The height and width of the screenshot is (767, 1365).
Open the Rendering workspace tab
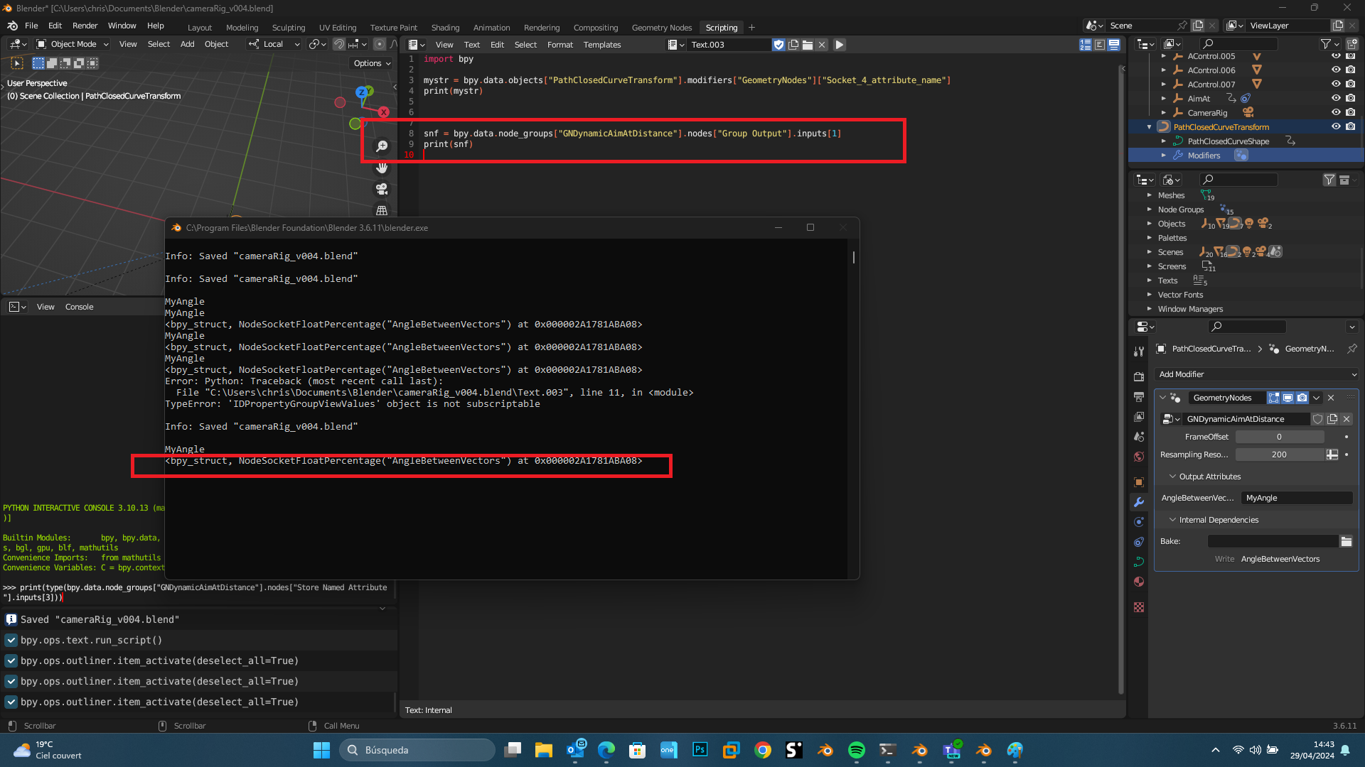pyautogui.click(x=542, y=27)
